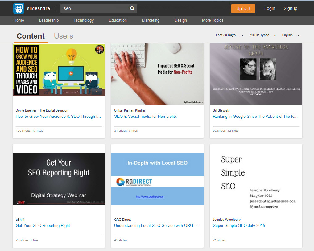Open In-Depth with Local SEO thumbnail
Viewport: 314px width, 251px height.
[x=157, y=179]
